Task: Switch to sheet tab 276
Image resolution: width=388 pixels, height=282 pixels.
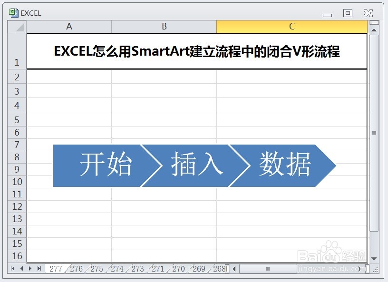Action: pos(76,269)
